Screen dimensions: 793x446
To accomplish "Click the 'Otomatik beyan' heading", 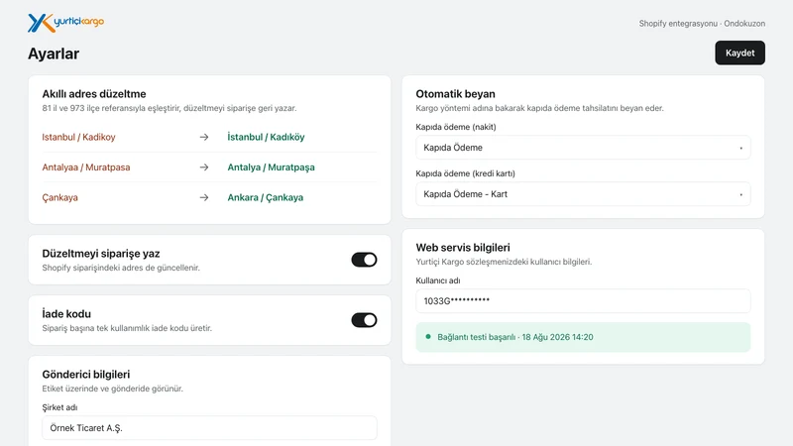I will coord(455,94).
